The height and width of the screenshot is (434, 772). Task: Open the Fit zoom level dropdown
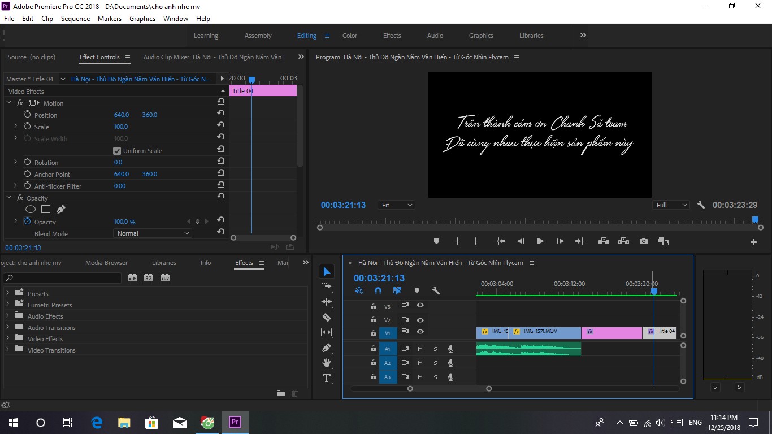click(396, 205)
